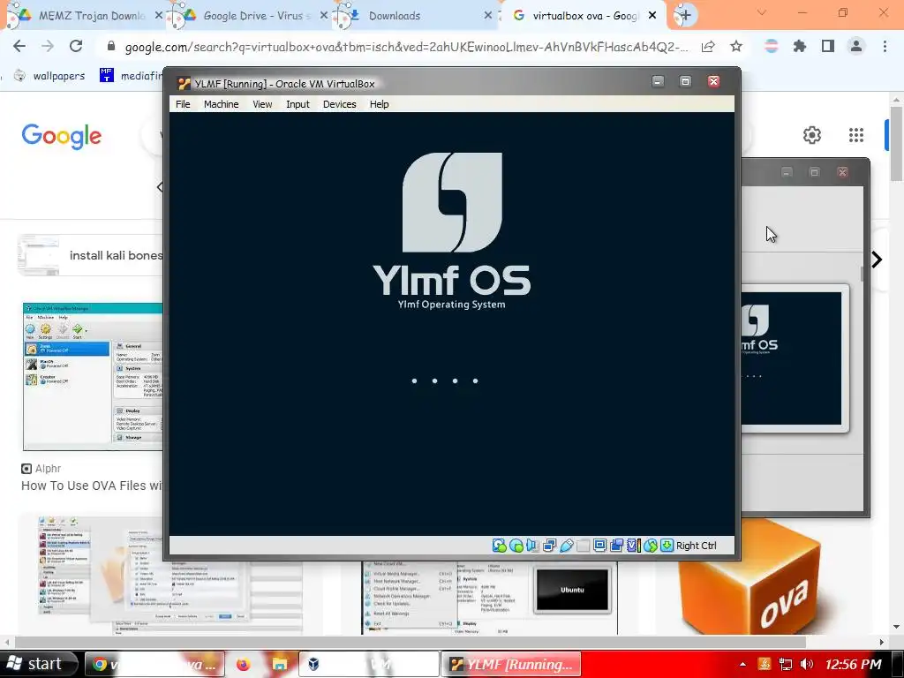Screen dimensions: 904x678
Task: Open File Explorer from the taskbar
Action: point(280,664)
